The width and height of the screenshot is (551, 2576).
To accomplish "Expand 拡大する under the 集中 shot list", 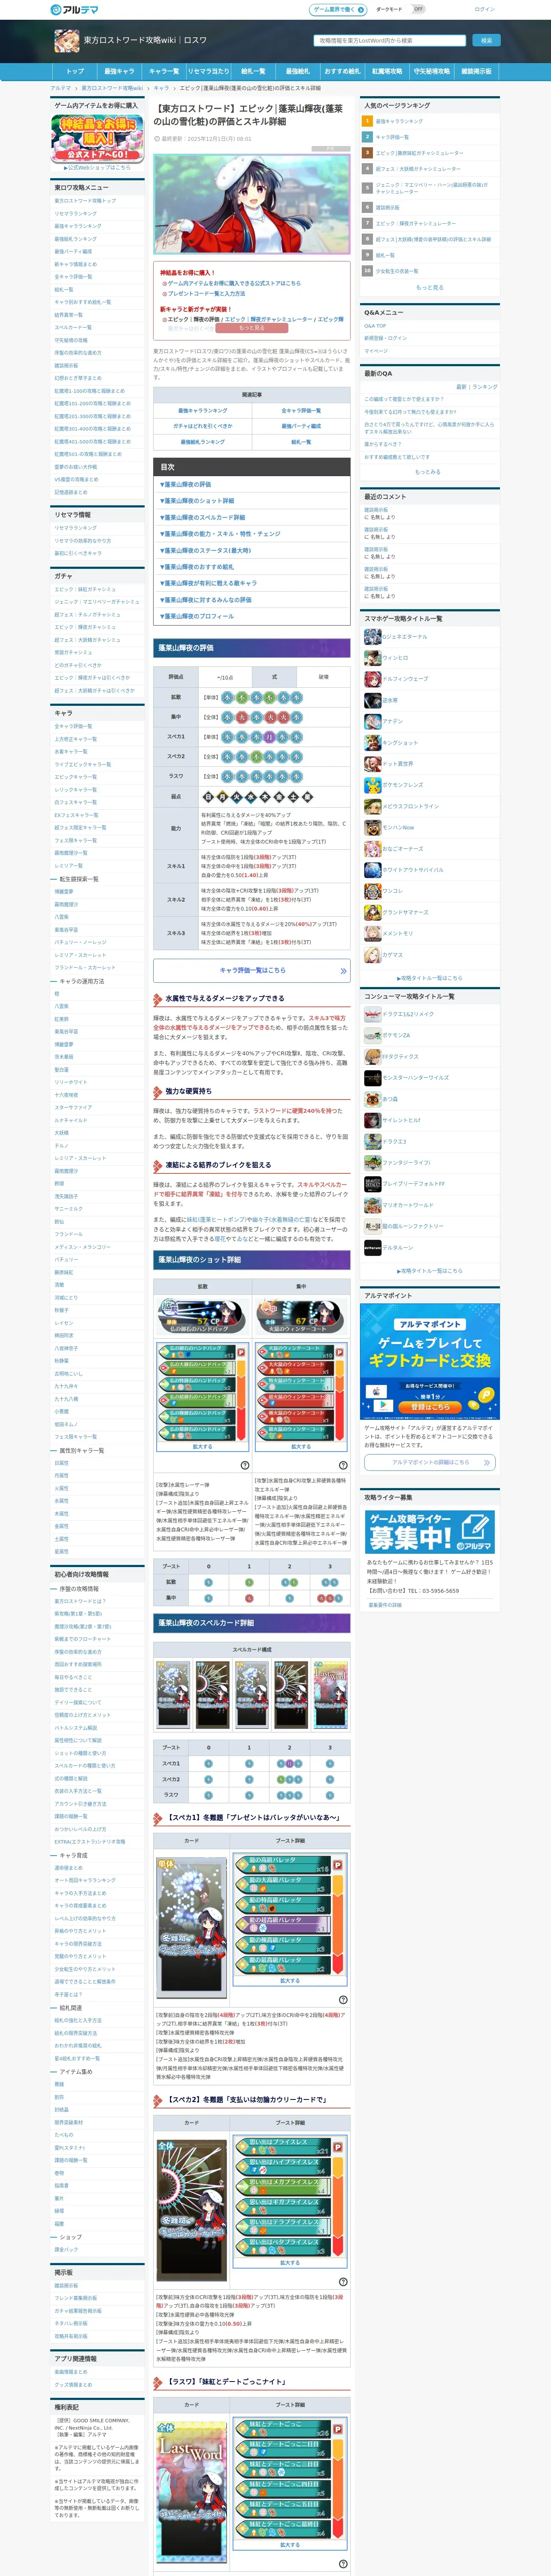I will click(x=301, y=1446).
